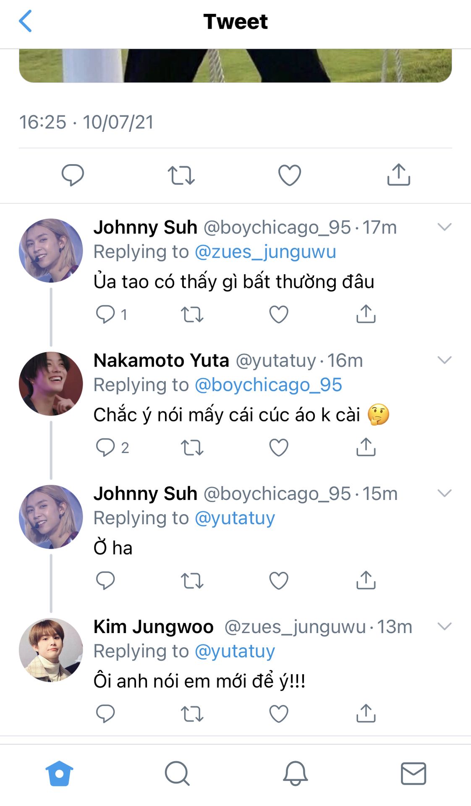Like Nakamoto Yuta's reply

278,447
